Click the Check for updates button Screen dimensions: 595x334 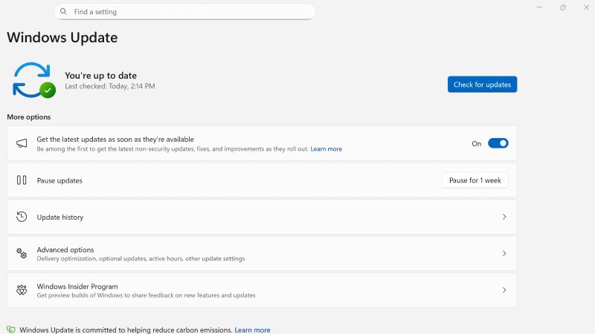click(x=482, y=85)
